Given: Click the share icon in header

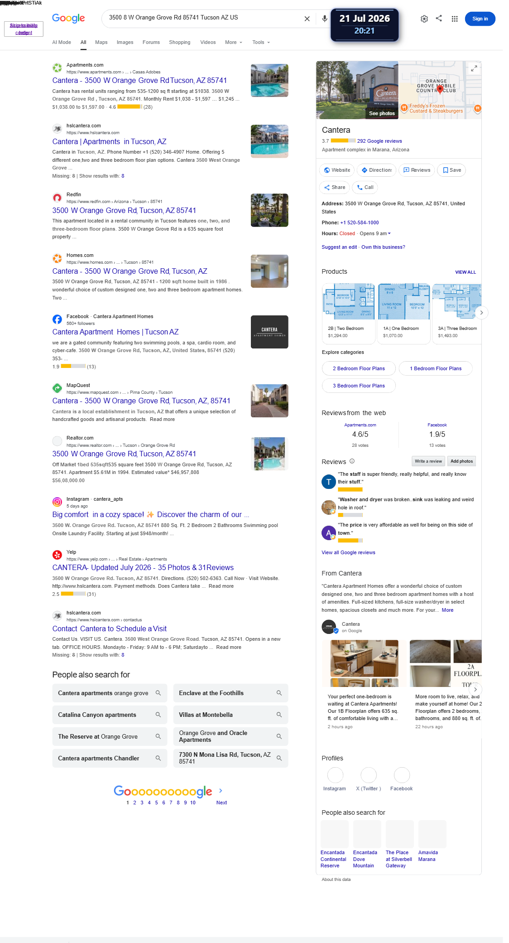Looking at the screenshot, I should click(x=439, y=19).
